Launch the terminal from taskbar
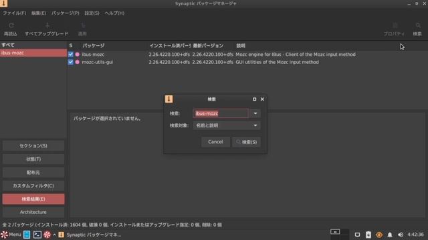 coord(37,235)
